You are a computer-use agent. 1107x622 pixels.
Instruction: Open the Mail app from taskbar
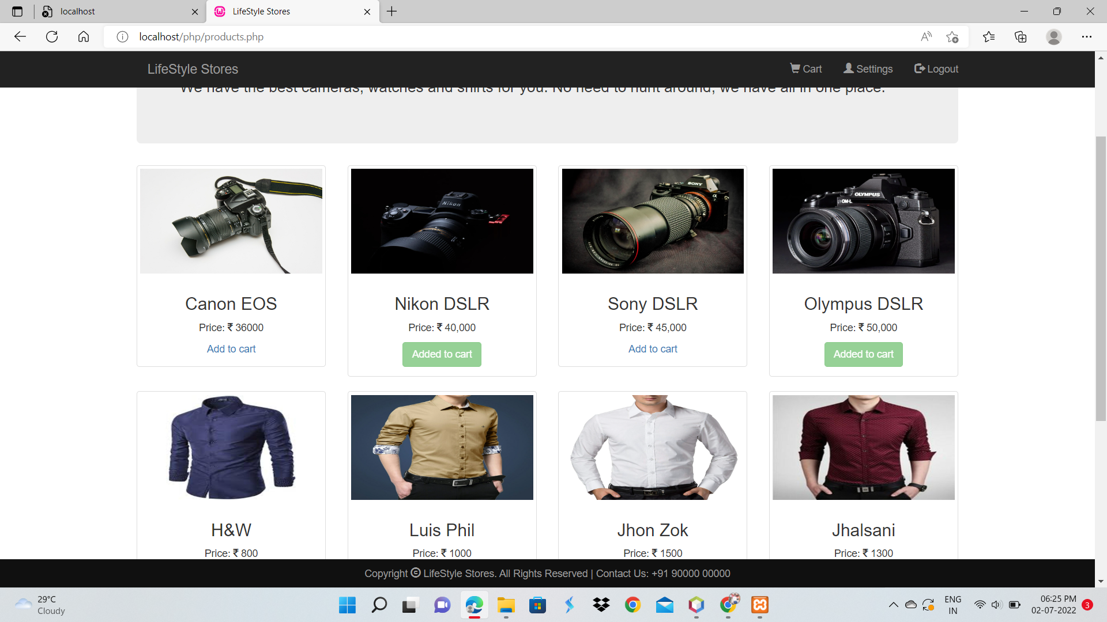click(664, 605)
